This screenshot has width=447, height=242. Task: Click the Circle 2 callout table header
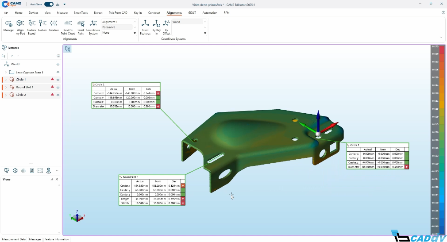(x=126, y=85)
